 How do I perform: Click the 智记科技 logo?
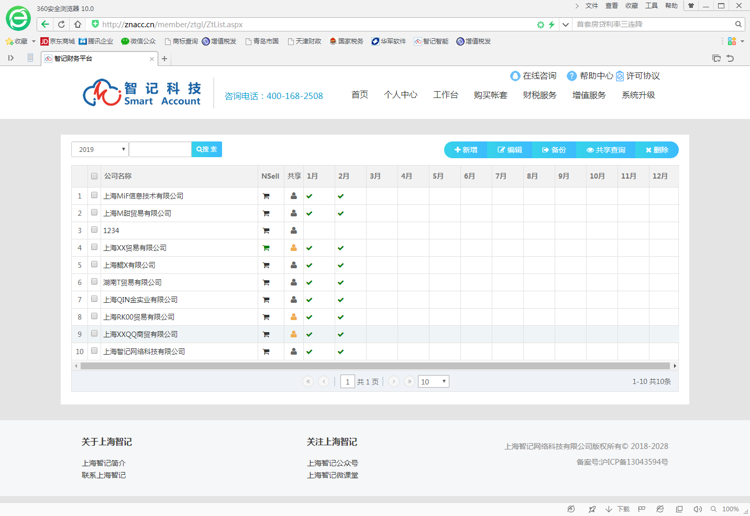click(x=140, y=93)
